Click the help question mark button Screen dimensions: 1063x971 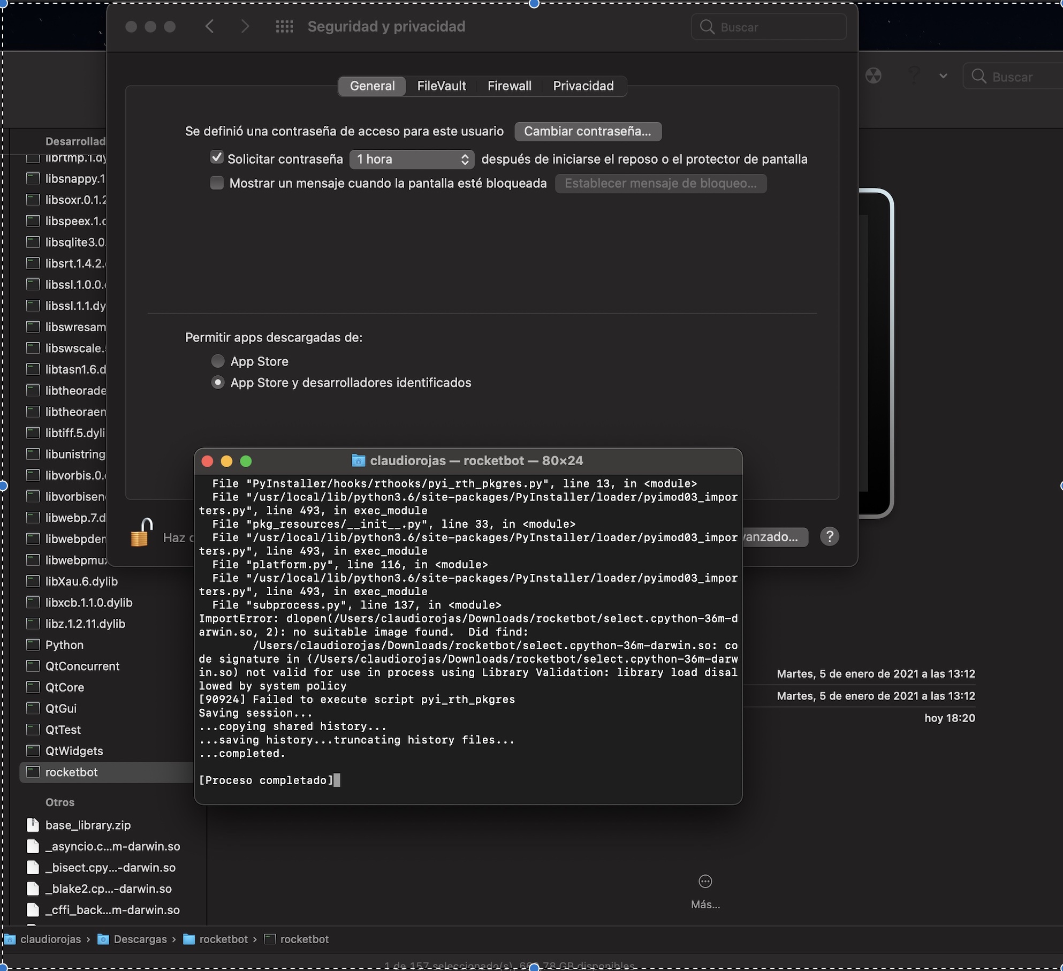pyautogui.click(x=829, y=536)
